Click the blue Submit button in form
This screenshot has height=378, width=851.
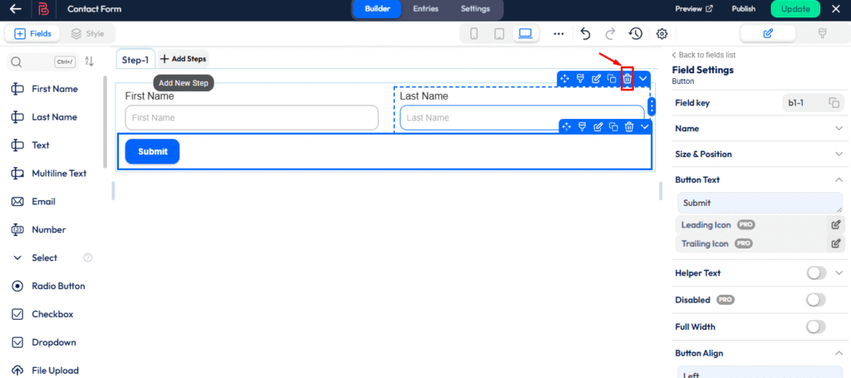pos(152,151)
